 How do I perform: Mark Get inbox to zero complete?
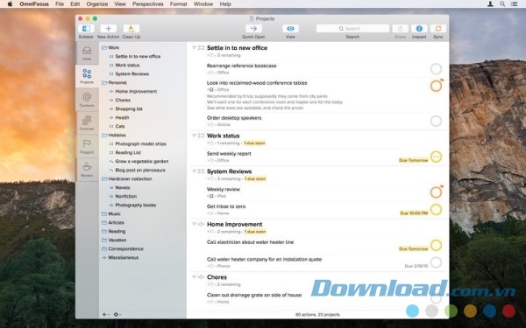(x=436, y=210)
